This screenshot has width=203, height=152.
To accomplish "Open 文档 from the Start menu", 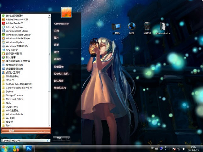I will click(56, 31).
